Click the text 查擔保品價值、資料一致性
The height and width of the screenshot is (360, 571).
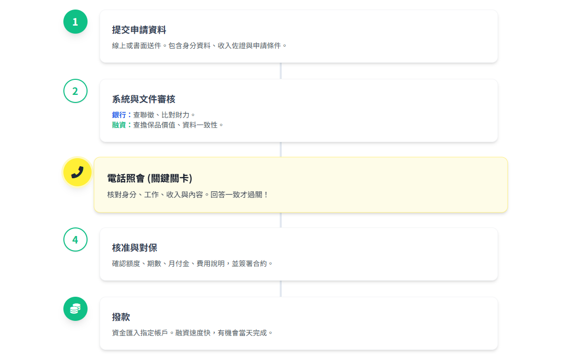pyautogui.click(x=178, y=125)
